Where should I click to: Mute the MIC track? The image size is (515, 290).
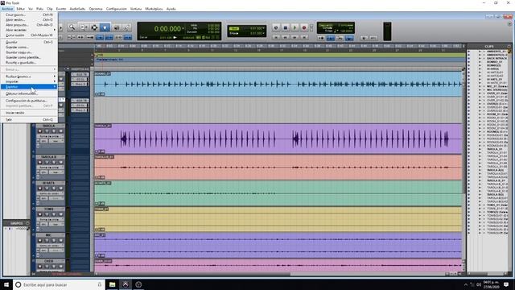coord(60,240)
